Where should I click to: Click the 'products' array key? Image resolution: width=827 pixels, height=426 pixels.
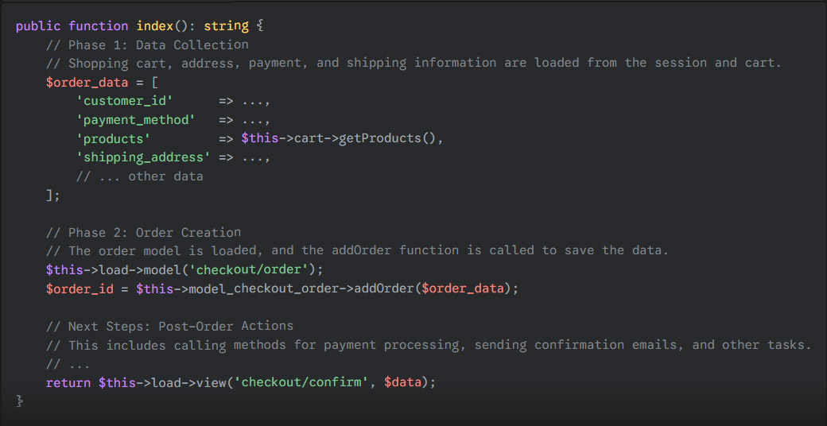click(x=113, y=138)
